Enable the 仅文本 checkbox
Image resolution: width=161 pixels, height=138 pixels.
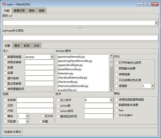pos(42,116)
